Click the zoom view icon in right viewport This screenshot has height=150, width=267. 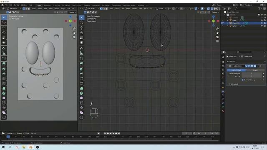[217, 29]
